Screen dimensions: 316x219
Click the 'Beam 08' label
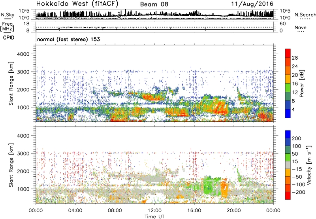(154, 4)
